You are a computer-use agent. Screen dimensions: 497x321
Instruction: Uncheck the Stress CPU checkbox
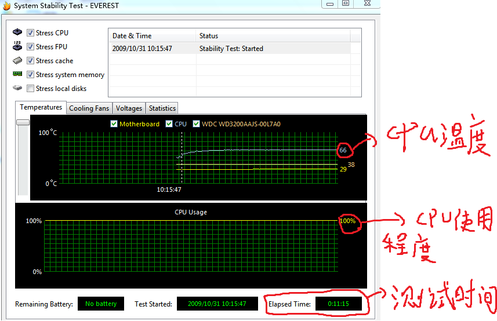[x=30, y=33]
